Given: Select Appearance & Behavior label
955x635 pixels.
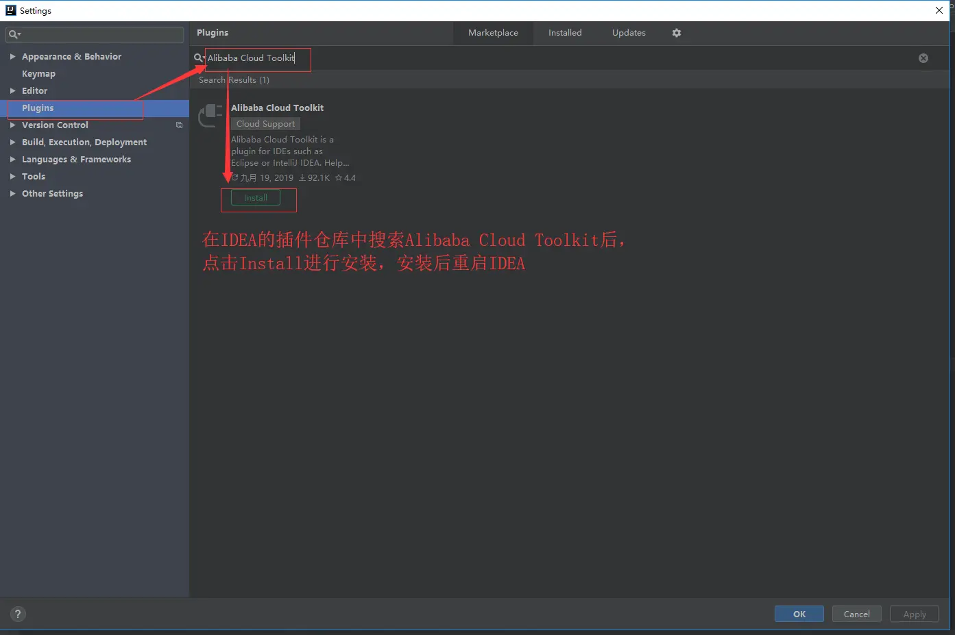Looking at the screenshot, I should (71, 57).
